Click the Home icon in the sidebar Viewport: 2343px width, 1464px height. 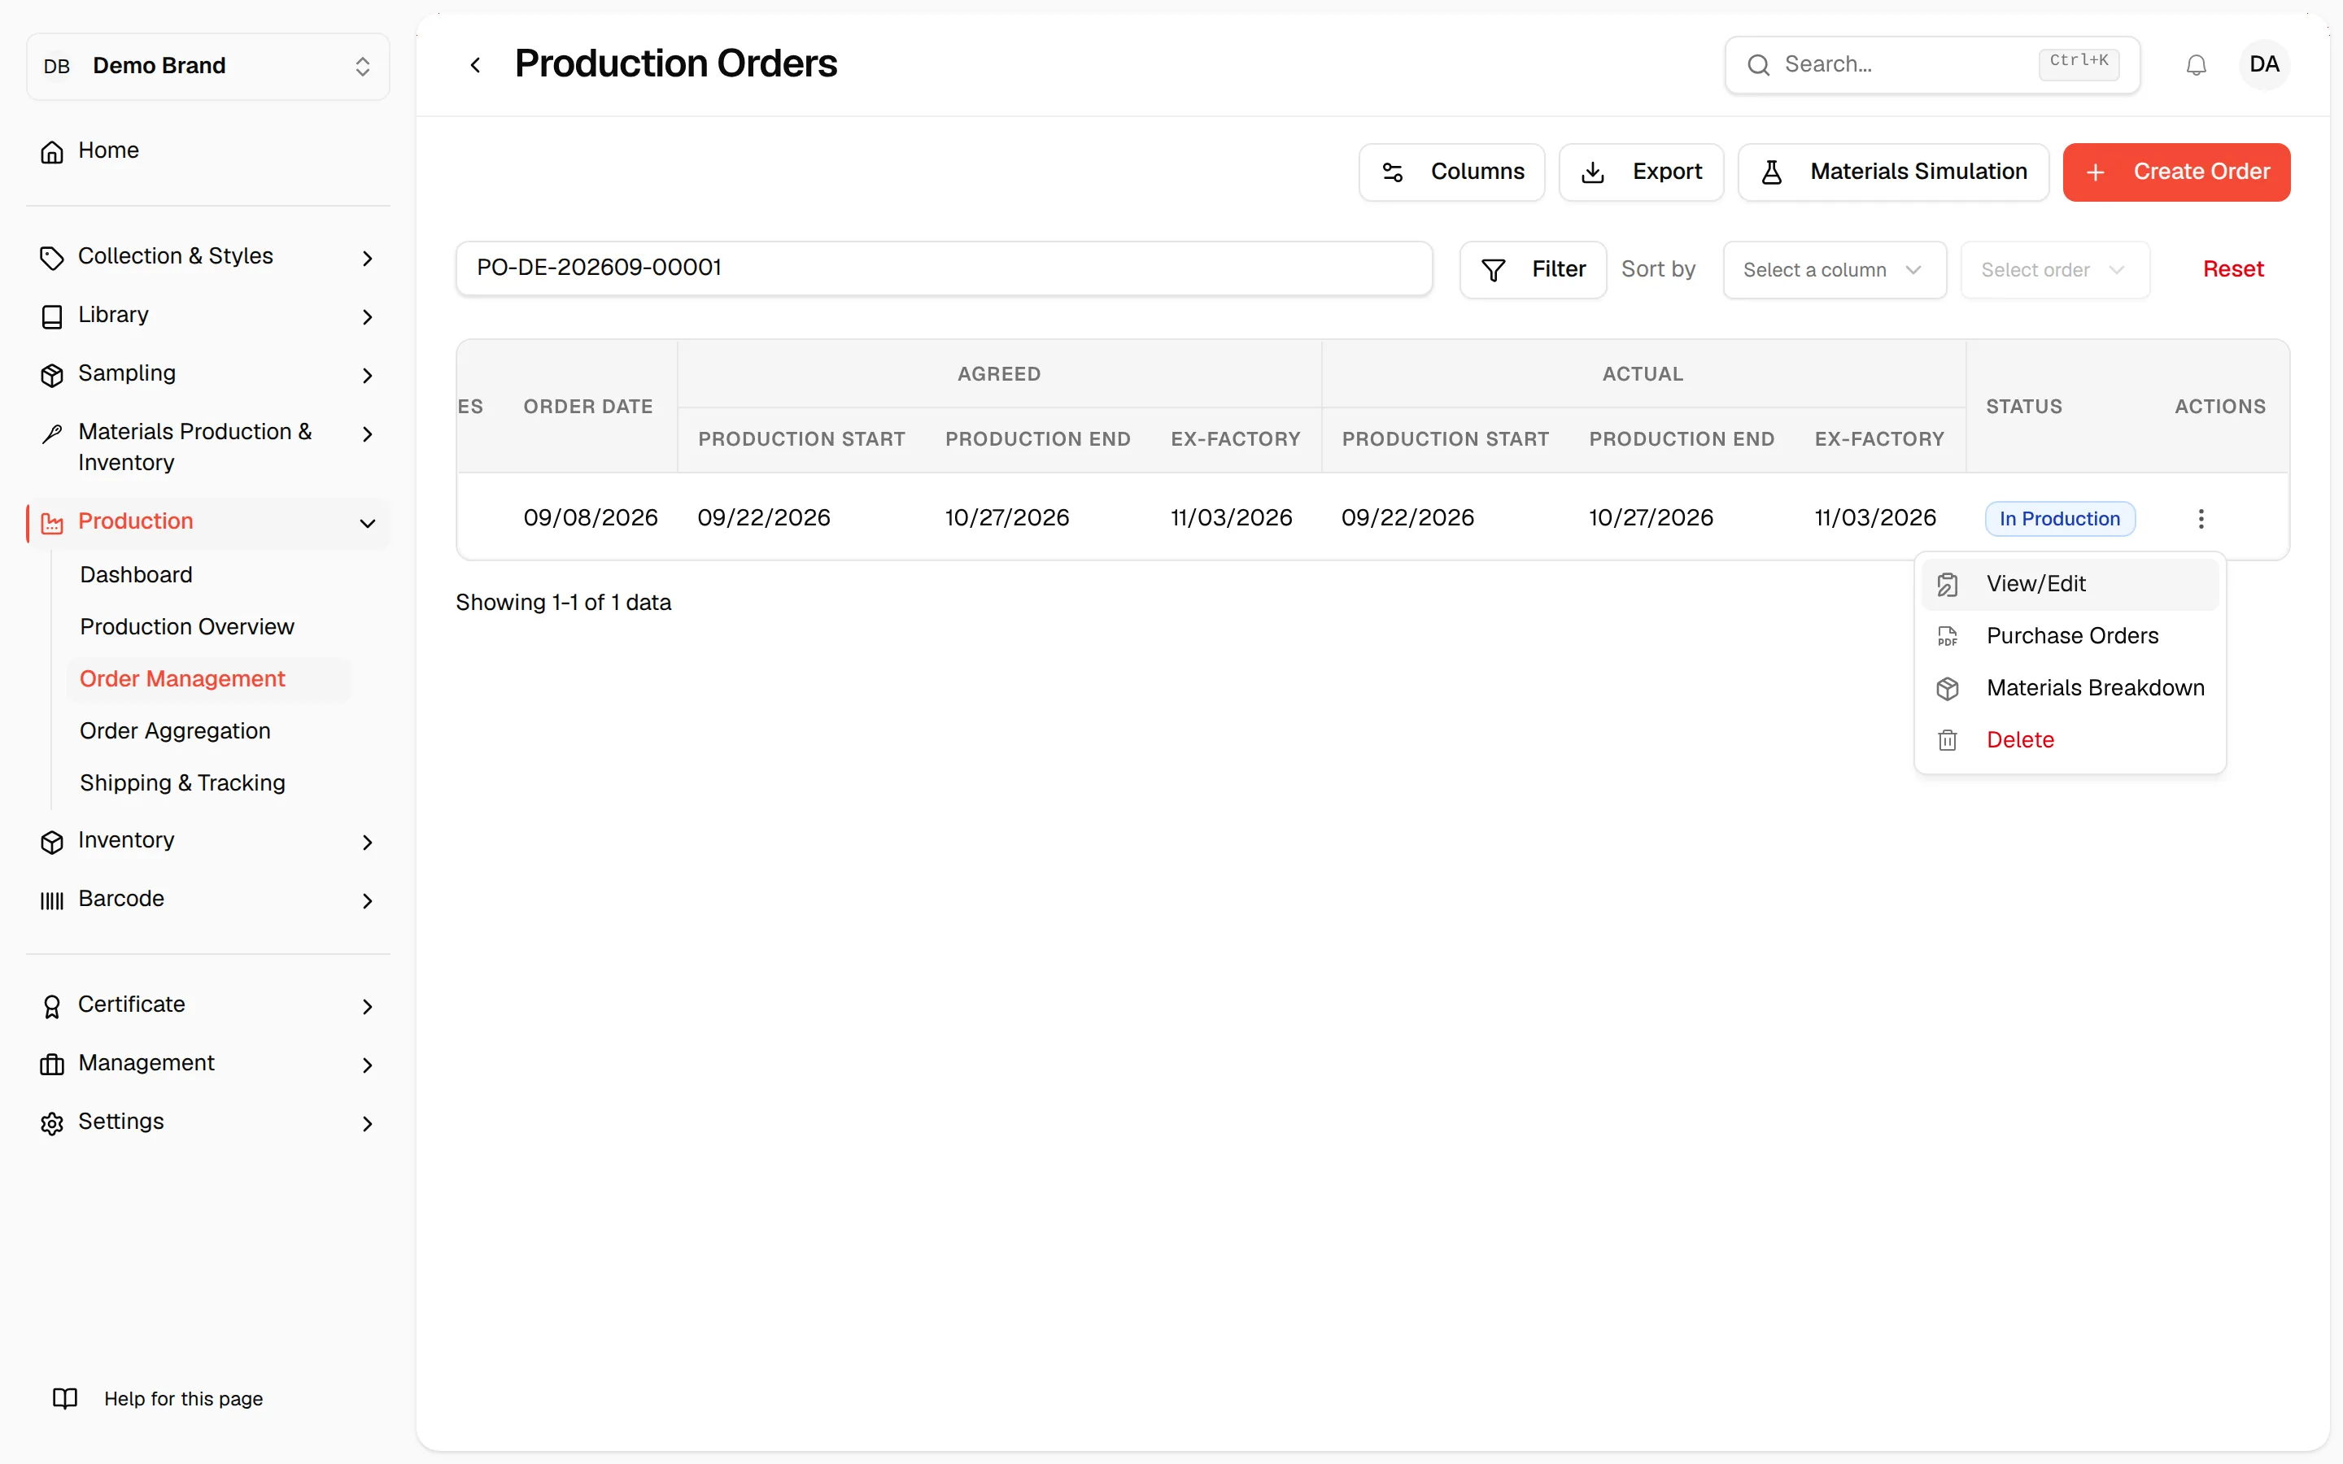click(52, 152)
